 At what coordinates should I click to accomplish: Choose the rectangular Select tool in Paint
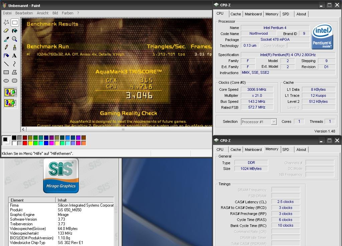pos(15,22)
